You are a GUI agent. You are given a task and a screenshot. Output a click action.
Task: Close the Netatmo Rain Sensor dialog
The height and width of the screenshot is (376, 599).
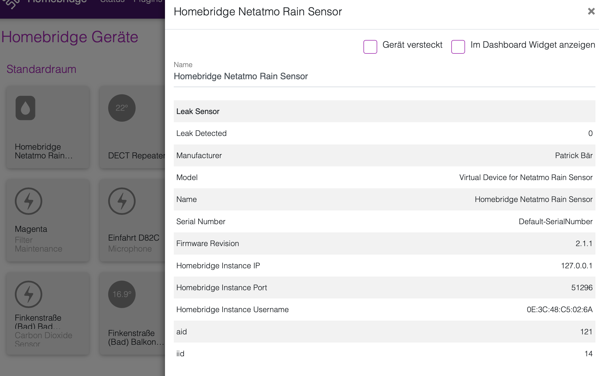pyautogui.click(x=591, y=11)
